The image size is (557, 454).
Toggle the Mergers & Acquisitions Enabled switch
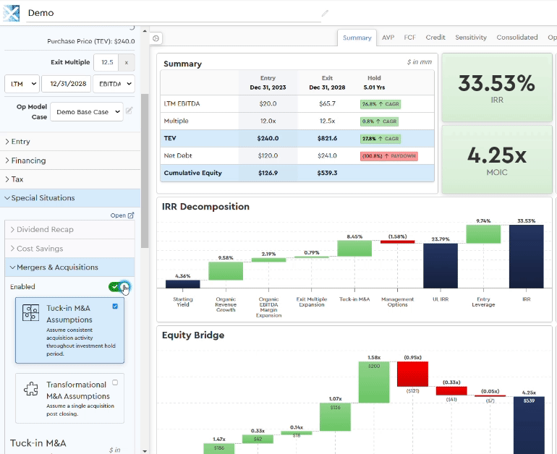click(116, 287)
